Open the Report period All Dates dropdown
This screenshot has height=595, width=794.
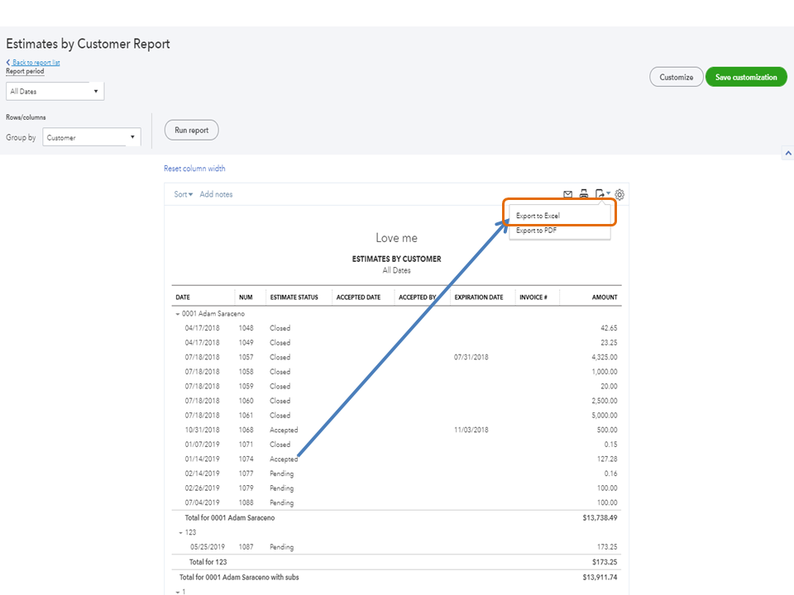coord(55,92)
